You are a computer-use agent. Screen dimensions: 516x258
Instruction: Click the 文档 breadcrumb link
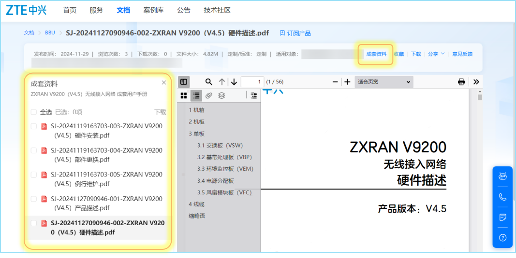tap(29, 33)
